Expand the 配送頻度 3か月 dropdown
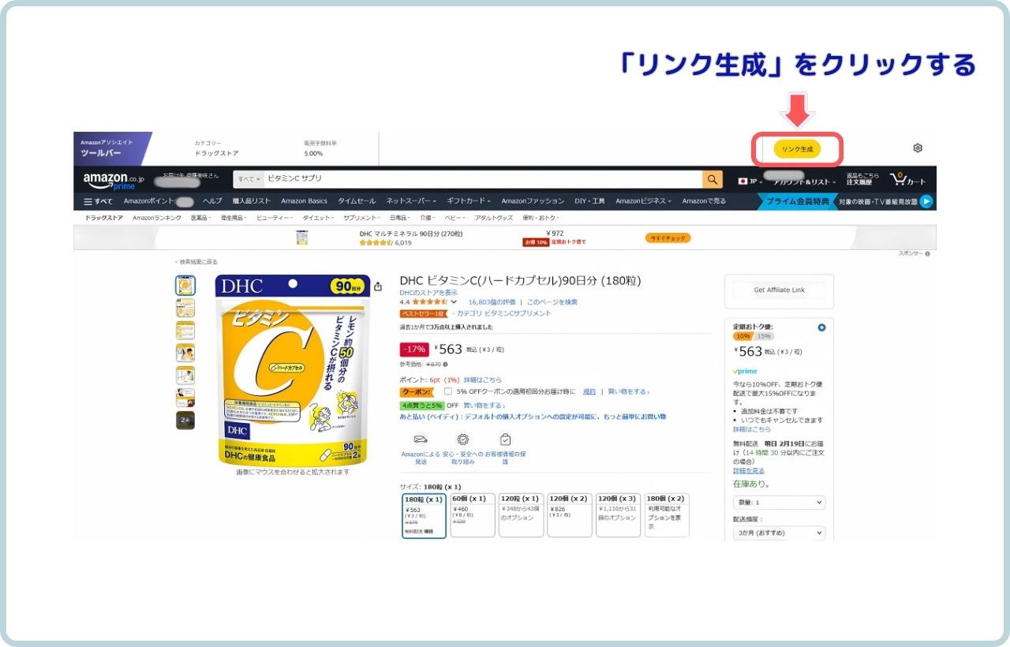The height and width of the screenshot is (647, 1010). click(779, 533)
